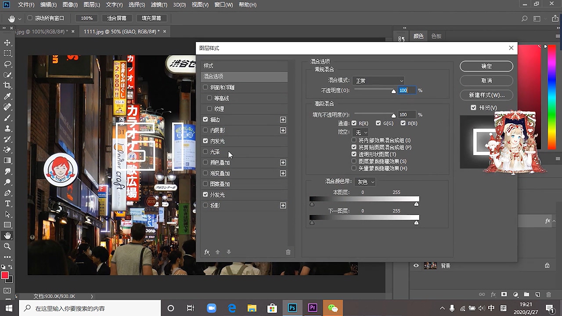Click the trash icon to delete effect
Image resolution: width=562 pixels, height=316 pixels.
tap(288, 252)
